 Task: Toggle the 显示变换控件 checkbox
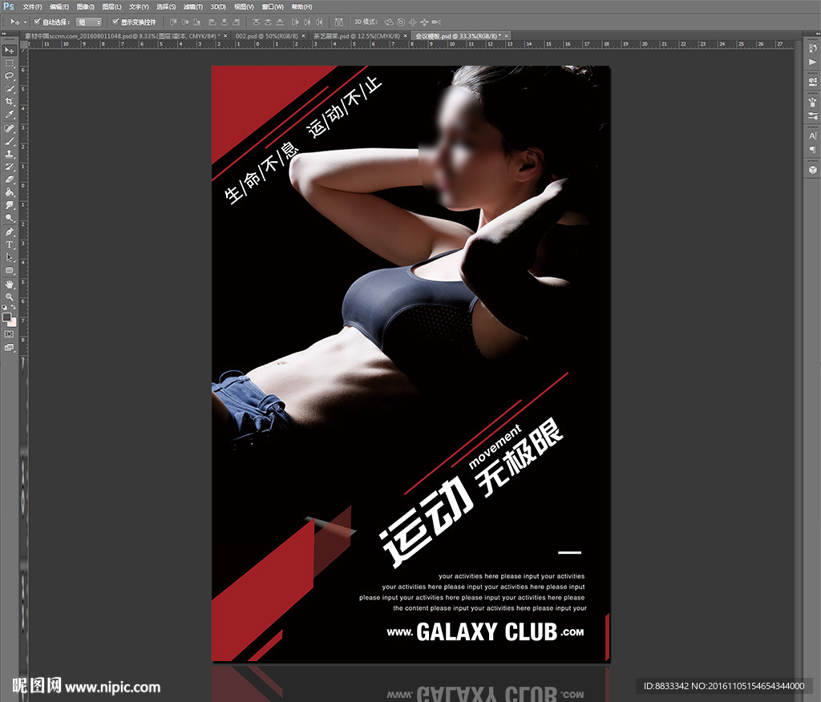tap(115, 22)
